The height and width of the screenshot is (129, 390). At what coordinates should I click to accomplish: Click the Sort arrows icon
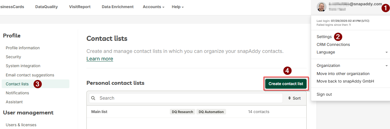pyautogui.click(x=289, y=98)
